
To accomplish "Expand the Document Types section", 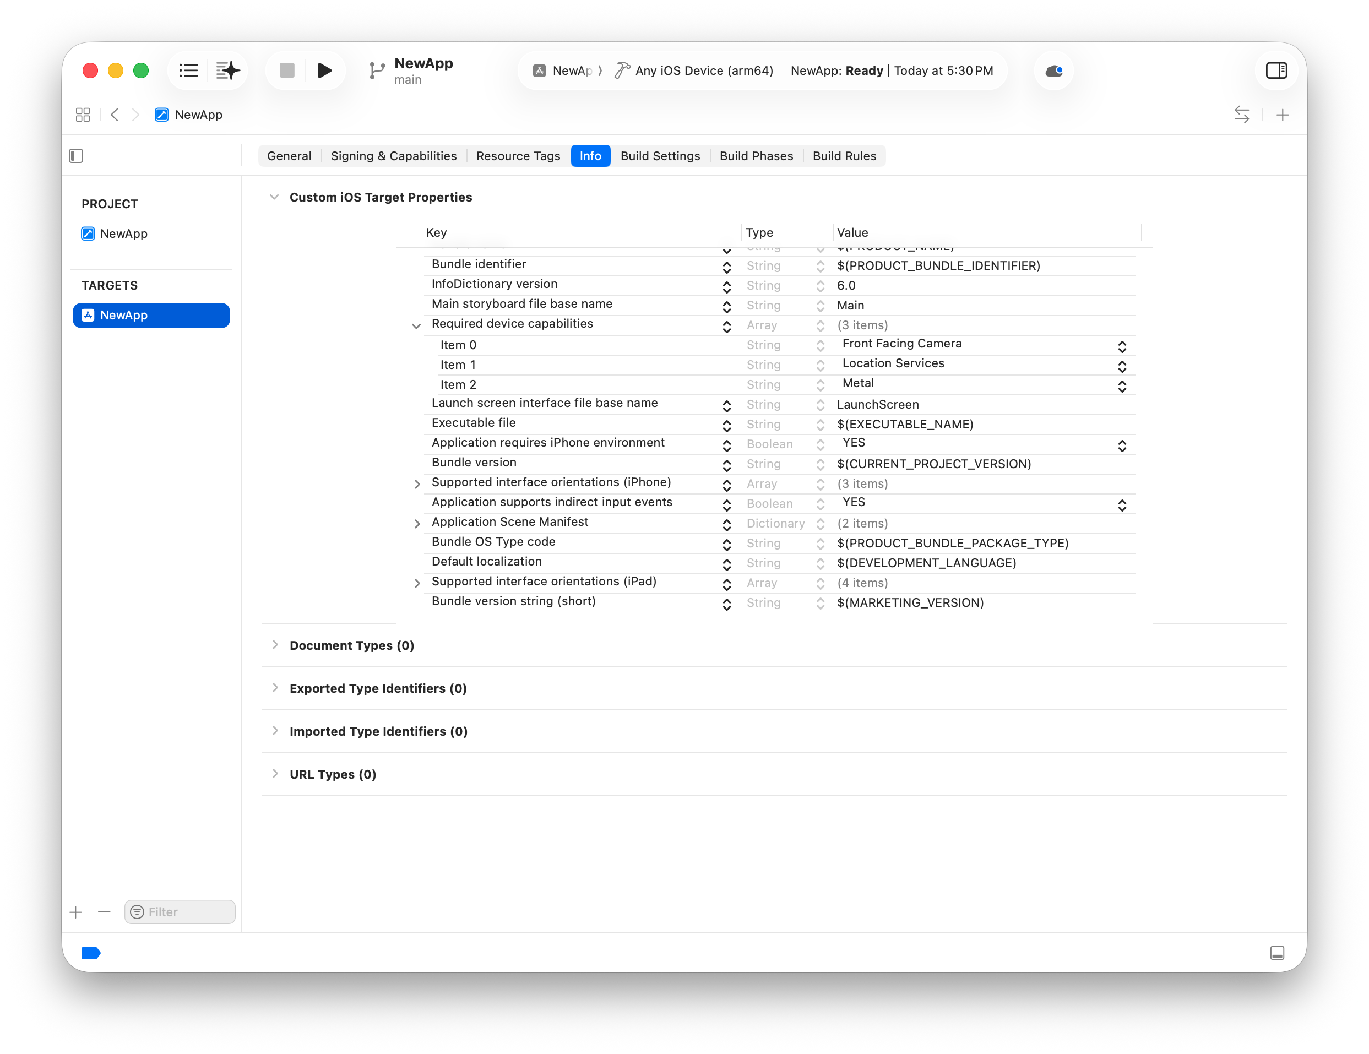I will 275,644.
